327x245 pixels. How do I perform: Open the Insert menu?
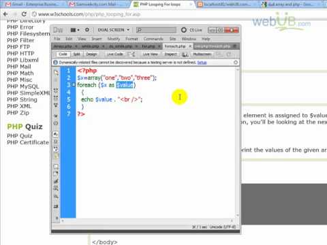click(97, 39)
